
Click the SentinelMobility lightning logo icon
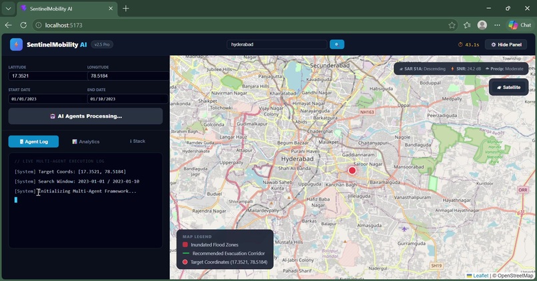click(16, 45)
